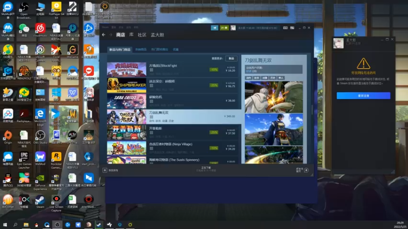The width and height of the screenshot is (408, 229).
Task: Click Steam's forward navigation arrow
Action: pos(111,35)
